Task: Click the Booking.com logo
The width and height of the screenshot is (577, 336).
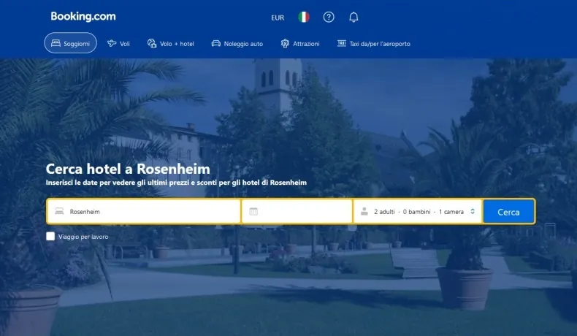Action: point(83,17)
